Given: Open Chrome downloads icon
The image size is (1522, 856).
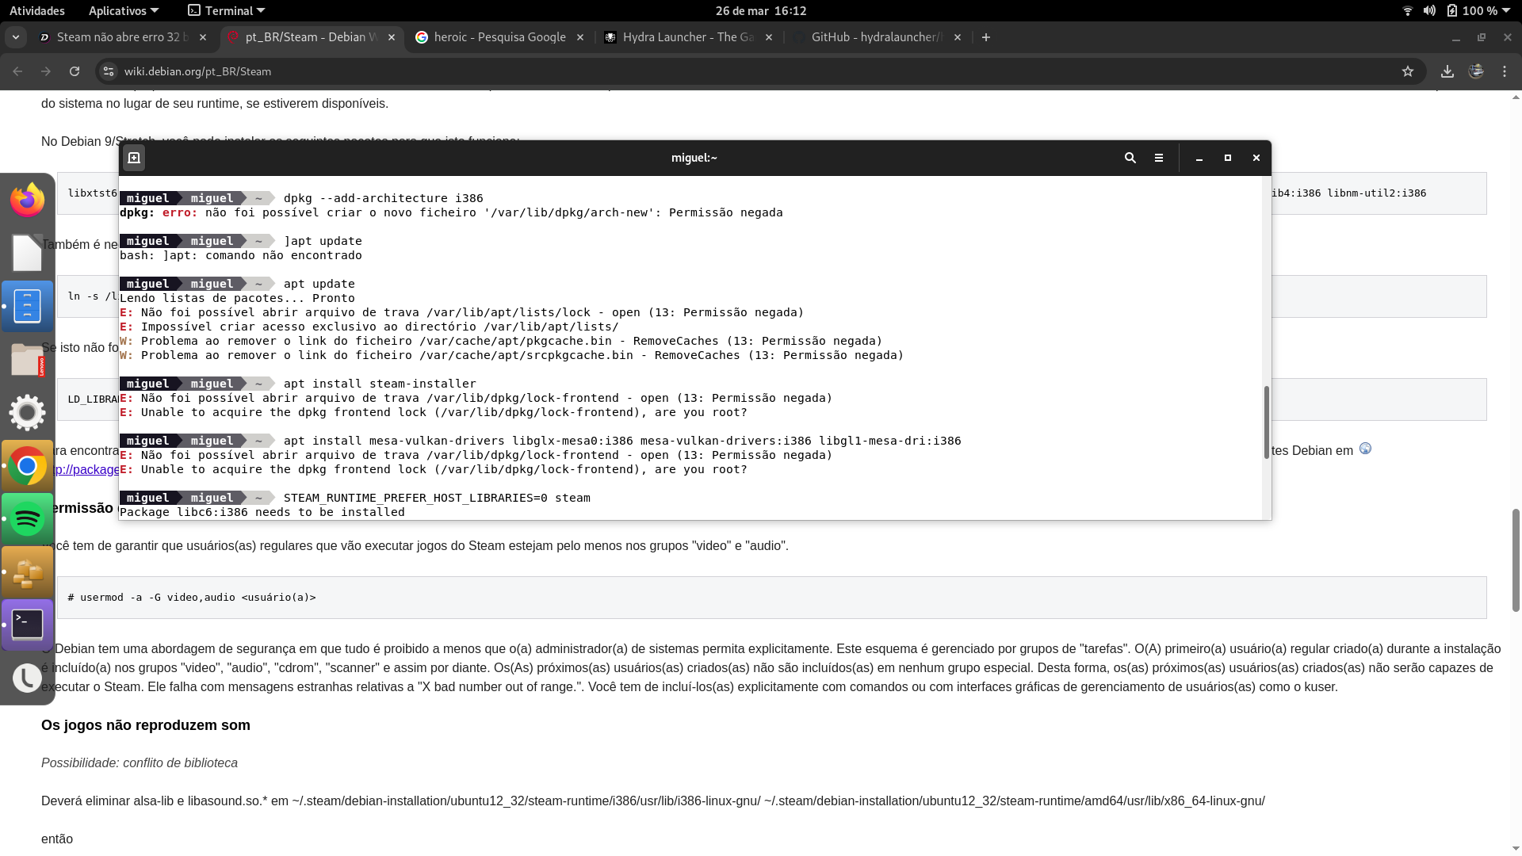Looking at the screenshot, I should (x=1447, y=71).
